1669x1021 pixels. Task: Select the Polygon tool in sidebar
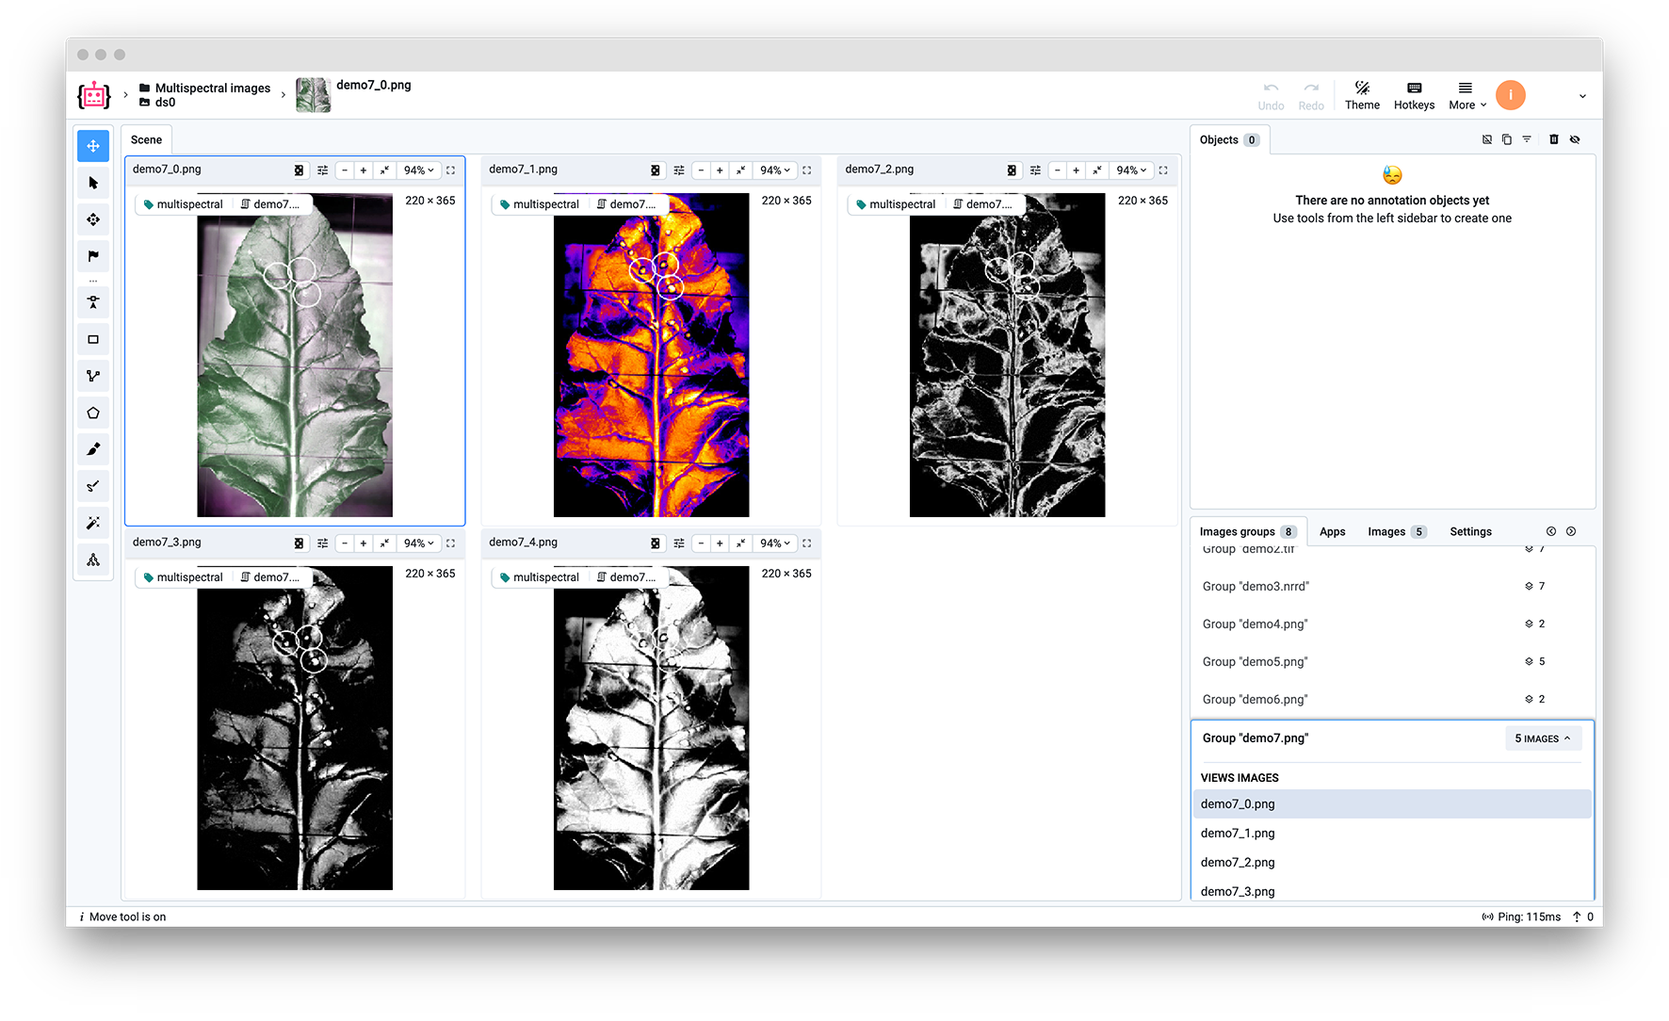93,413
